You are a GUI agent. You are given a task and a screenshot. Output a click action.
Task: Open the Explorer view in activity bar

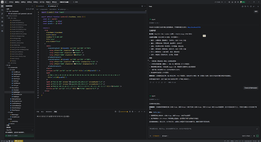click(2, 6)
